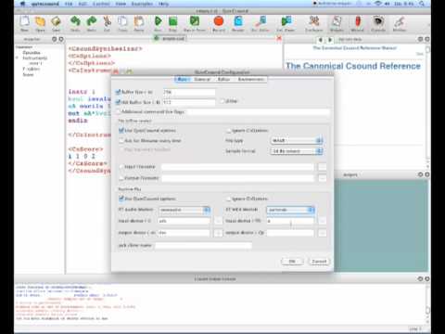The height and width of the screenshot is (334, 445).
Task: Click the Open file toolbar icon
Action: point(40,21)
